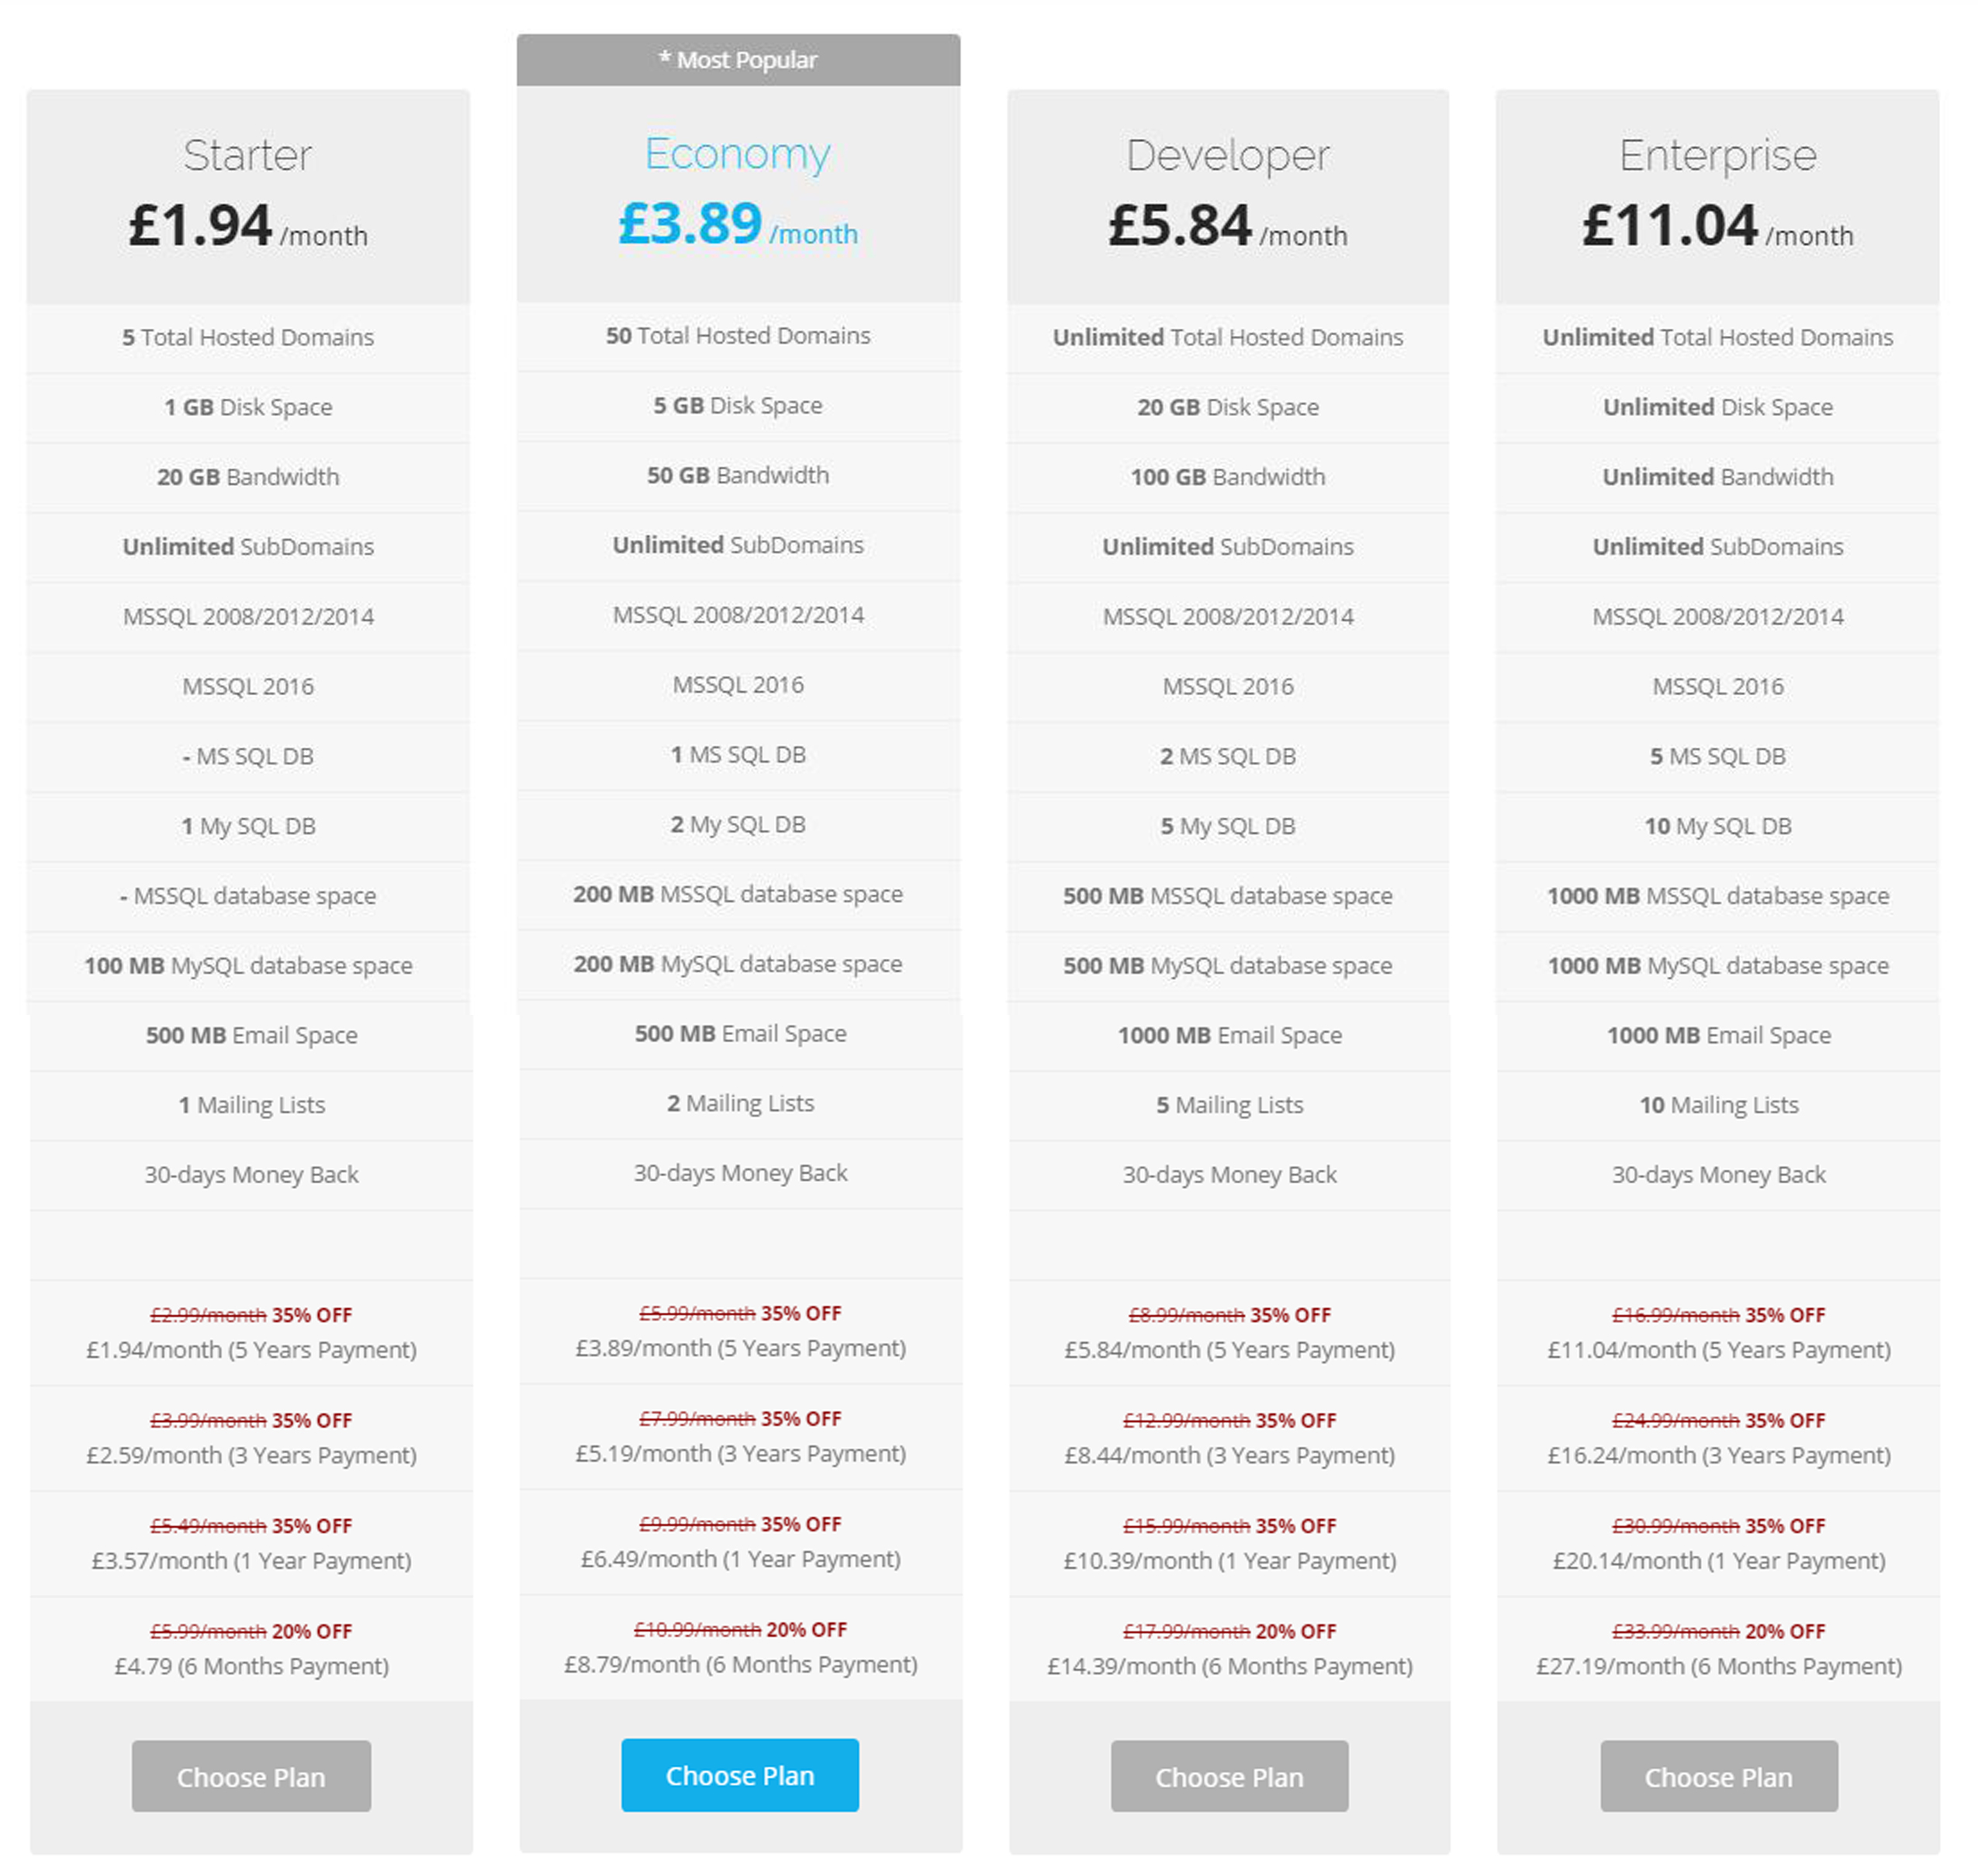
Task: Choose the Starter plan button
Action: click(251, 1776)
